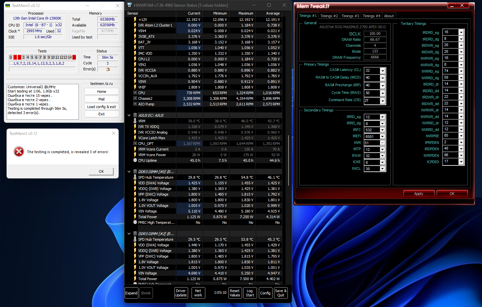482x307 pixels.
Task: Open the tWRPRE dropdown
Action: (461, 136)
